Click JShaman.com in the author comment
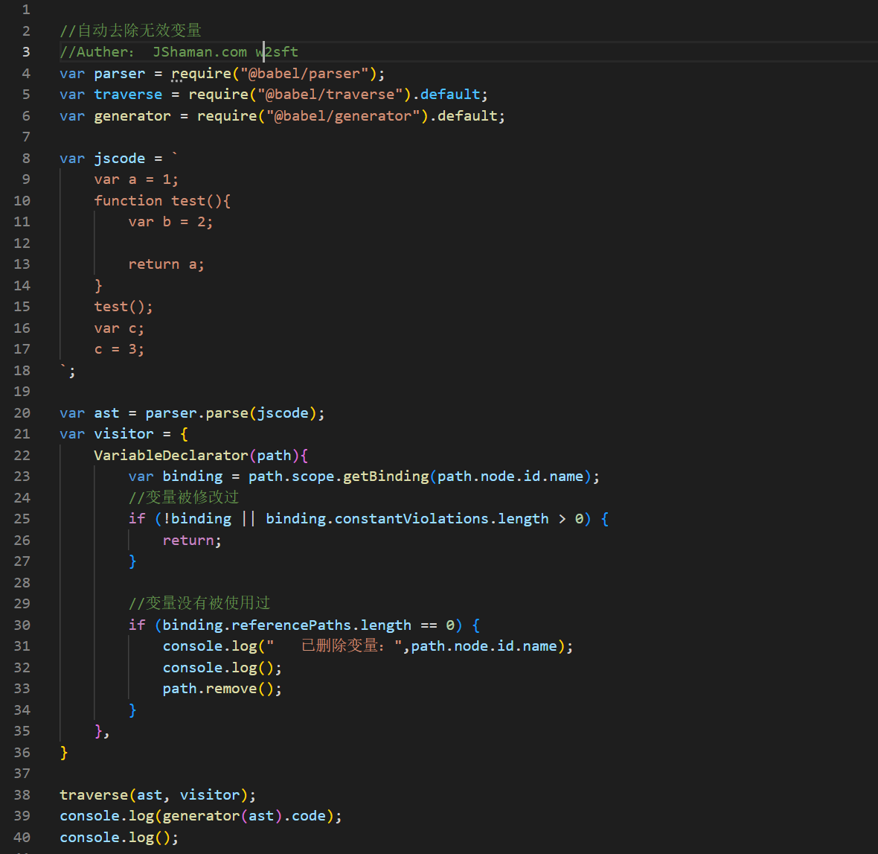The image size is (878, 854). 199,52
